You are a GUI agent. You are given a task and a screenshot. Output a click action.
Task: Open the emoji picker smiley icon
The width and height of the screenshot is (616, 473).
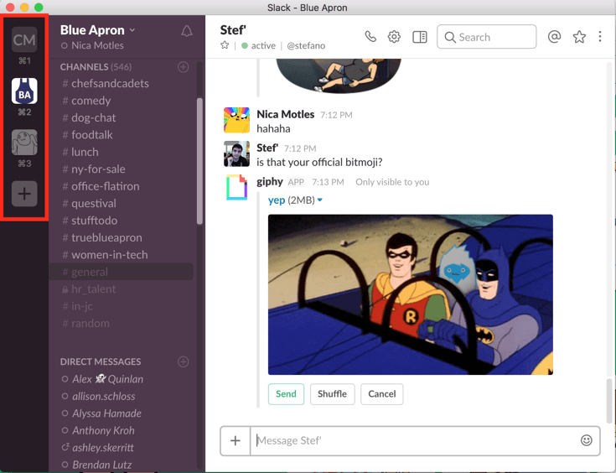[x=586, y=440]
